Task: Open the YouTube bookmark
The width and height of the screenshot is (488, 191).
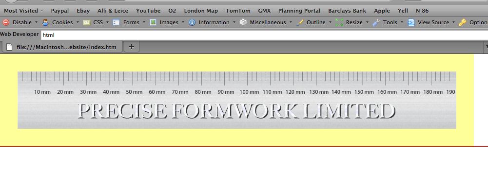Action: (148, 11)
